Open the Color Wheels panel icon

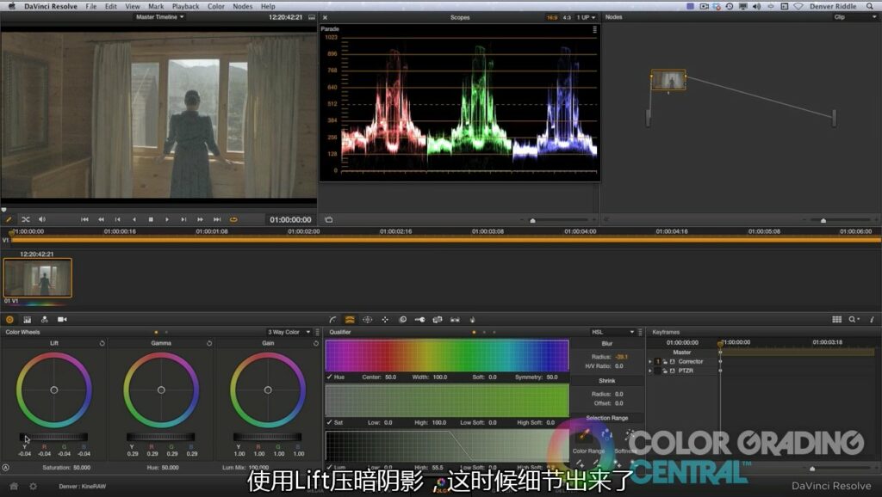click(9, 319)
